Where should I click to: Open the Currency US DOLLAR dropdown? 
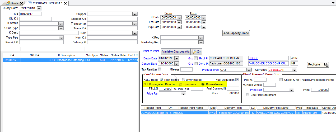[x=294, y=70]
